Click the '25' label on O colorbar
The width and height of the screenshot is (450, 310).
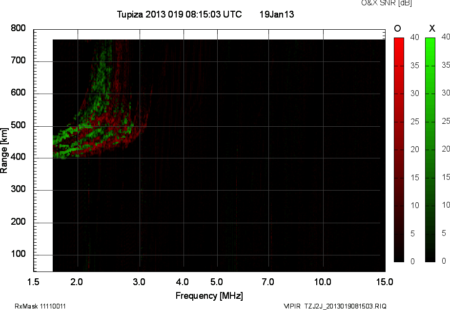pyautogui.click(x=415, y=121)
